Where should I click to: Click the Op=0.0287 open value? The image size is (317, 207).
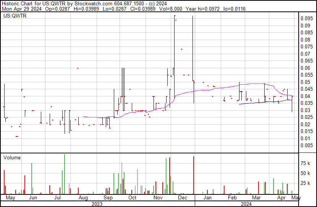(57, 9)
